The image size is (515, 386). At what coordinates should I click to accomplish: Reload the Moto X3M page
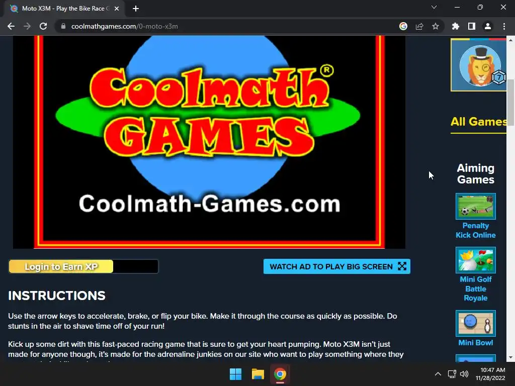click(x=43, y=26)
